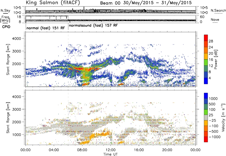Click the '1000' range tick of the velocity panel
The width and height of the screenshot is (226, 156).
16,135
